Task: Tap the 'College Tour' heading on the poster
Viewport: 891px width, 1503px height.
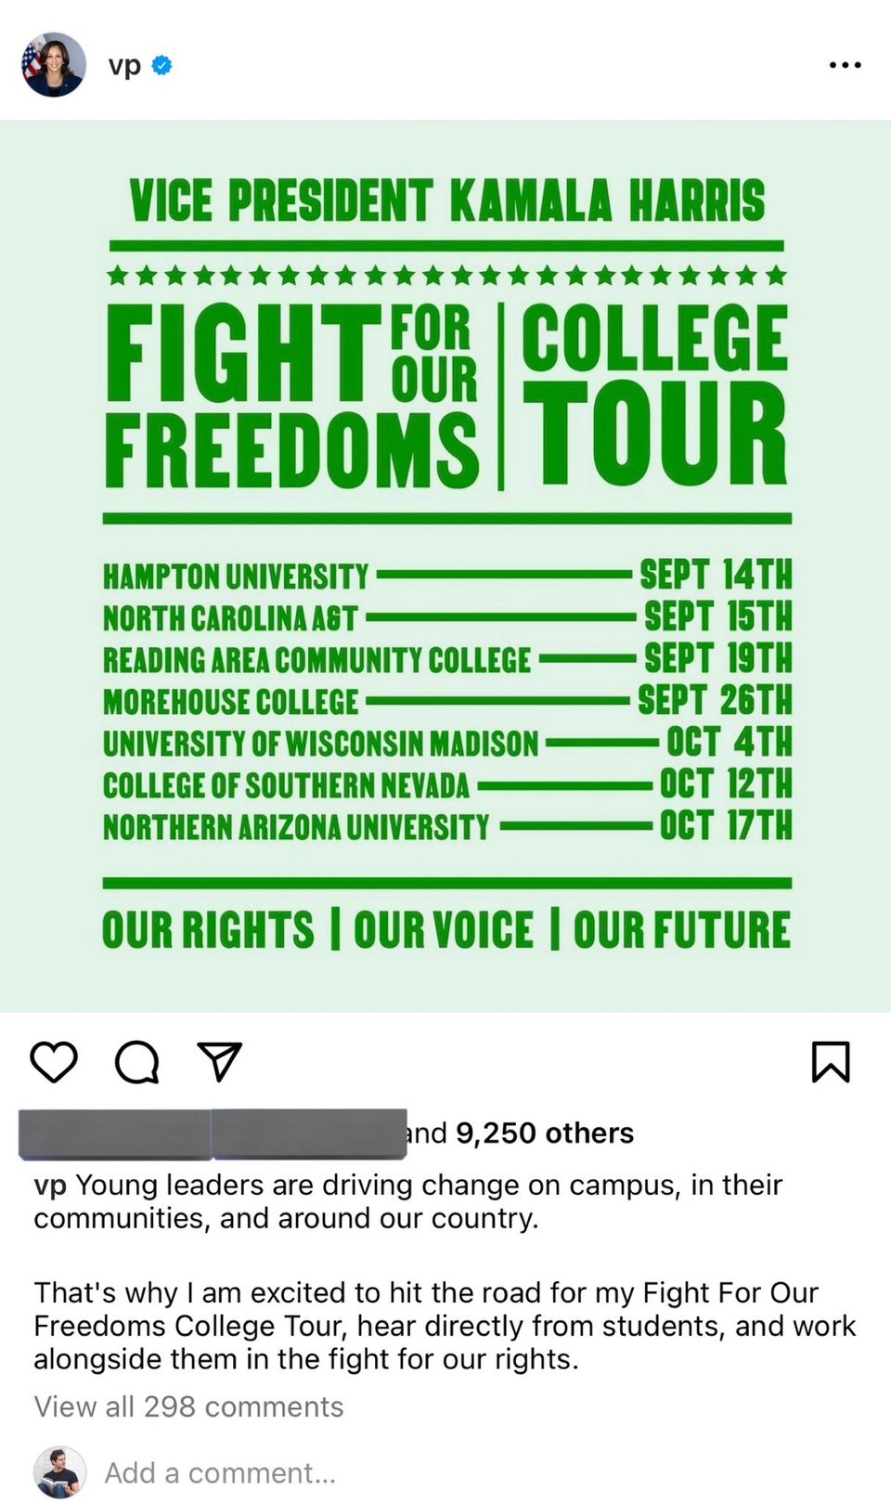Action: 654,395
